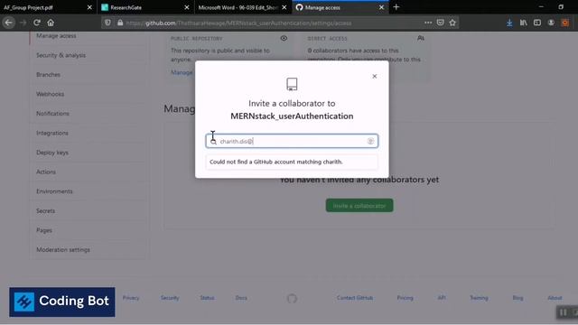Screen dimensions: 578x325
Task: Open the Contact GitHub footer link
Action: pyautogui.click(x=355, y=298)
